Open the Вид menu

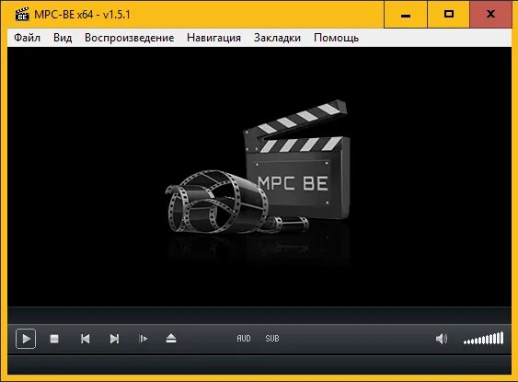pos(63,38)
